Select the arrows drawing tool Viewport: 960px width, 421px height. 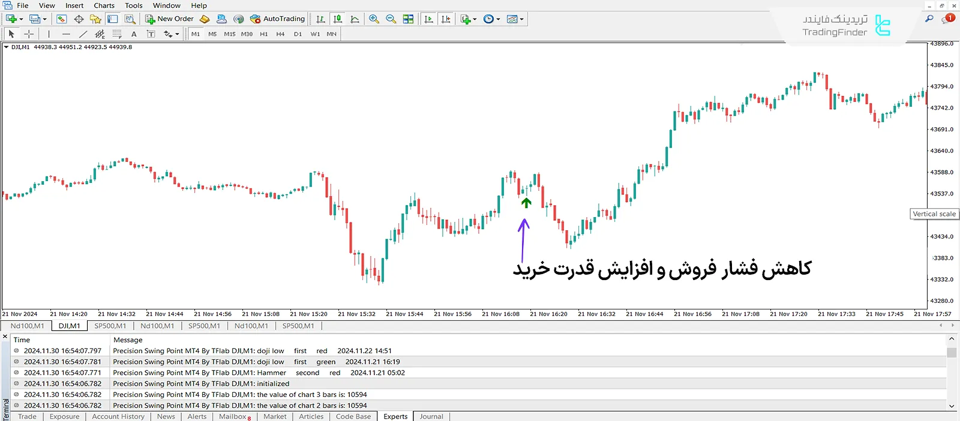pos(168,34)
